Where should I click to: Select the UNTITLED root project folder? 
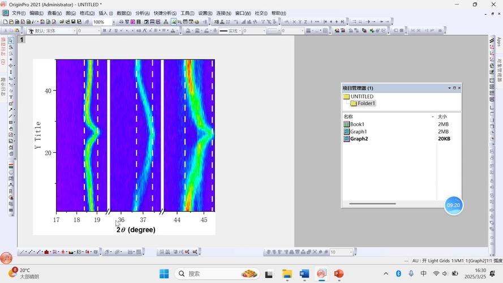pyautogui.click(x=361, y=97)
